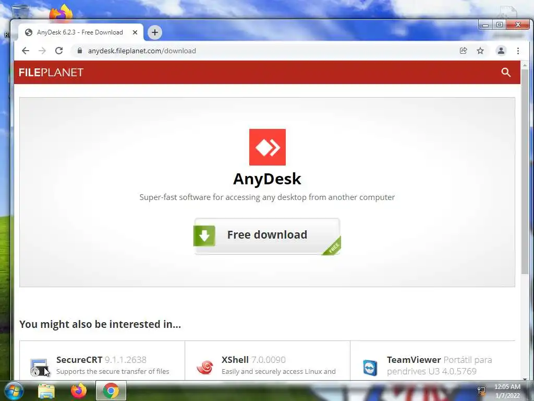Screen dimensions: 534x401
Task: Click the "You might also be interested in..." heading
Action: click(x=100, y=324)
